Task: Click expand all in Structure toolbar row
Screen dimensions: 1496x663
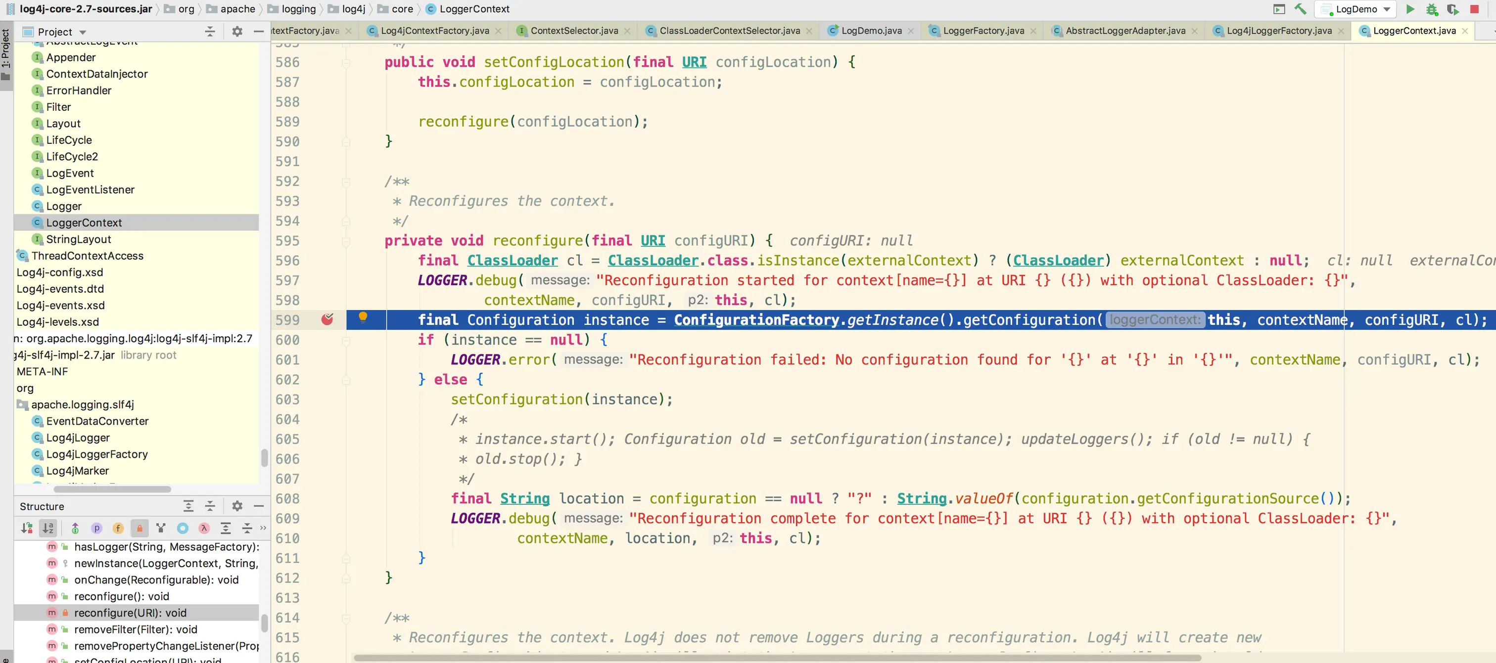Action: pyautogui.click(x=225, y=528)
